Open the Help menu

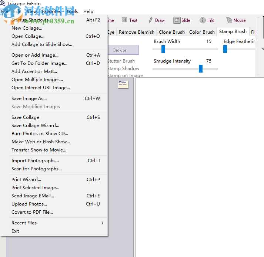88,11
